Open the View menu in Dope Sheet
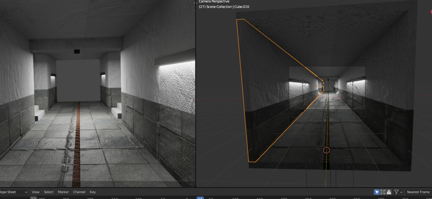 click(35, 192)
